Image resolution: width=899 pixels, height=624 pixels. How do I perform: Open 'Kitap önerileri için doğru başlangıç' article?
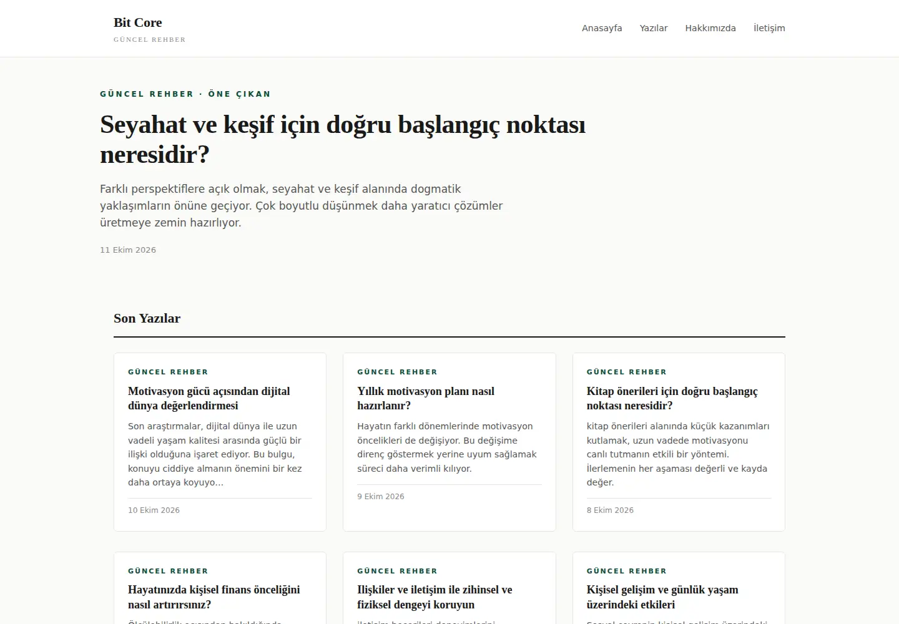coord(672,398)
